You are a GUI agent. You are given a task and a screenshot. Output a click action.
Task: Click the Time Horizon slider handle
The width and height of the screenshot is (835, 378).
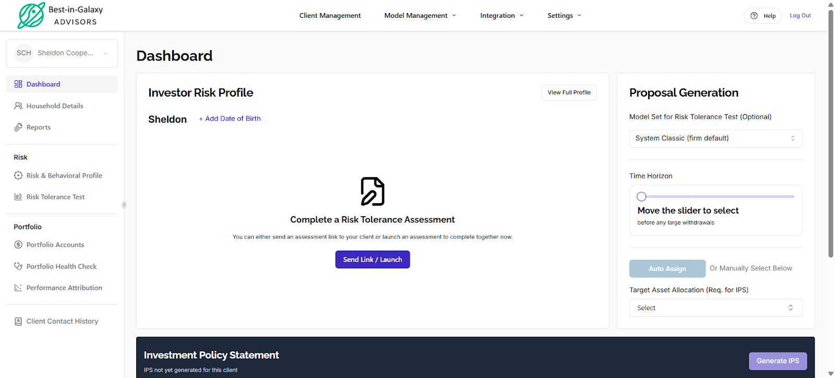click(x=641, y=197)
